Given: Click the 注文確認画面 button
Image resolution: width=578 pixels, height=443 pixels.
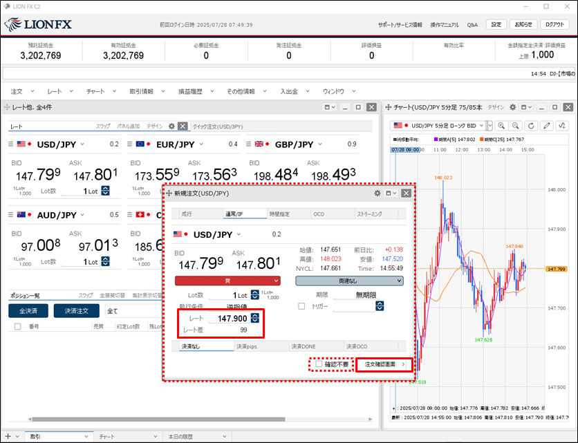Looking at the screenshot, I should pyautogui.click(x=384, y=364).
